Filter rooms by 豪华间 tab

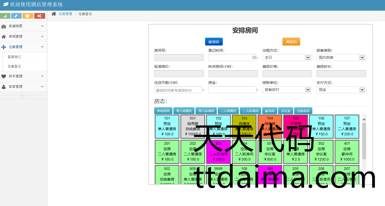coord(269,111)
